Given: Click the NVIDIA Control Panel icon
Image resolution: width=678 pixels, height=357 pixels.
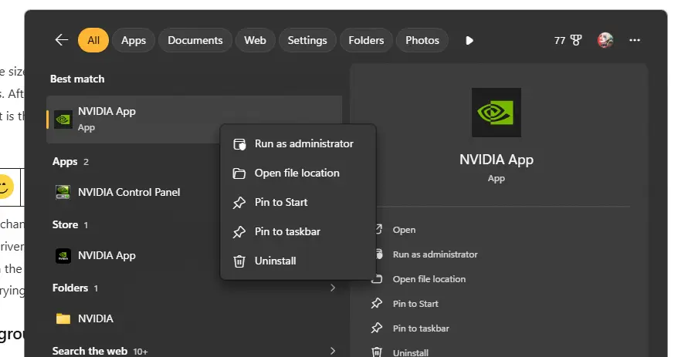Looking at the screenshot, I should point(63,192).
